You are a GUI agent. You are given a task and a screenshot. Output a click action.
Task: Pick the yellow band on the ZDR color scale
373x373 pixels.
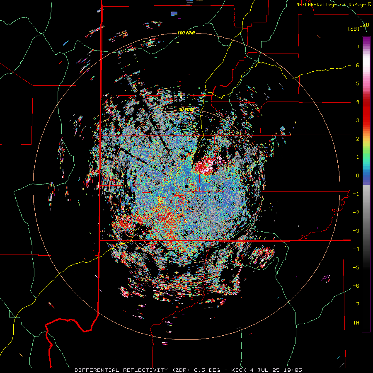tap(366, 143)
